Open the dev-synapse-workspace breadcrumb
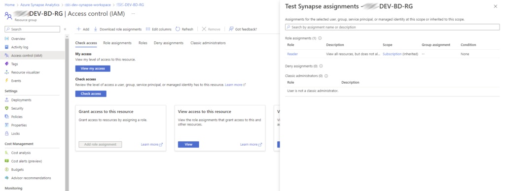Screen dimensions: 505x191 (87, 5)
